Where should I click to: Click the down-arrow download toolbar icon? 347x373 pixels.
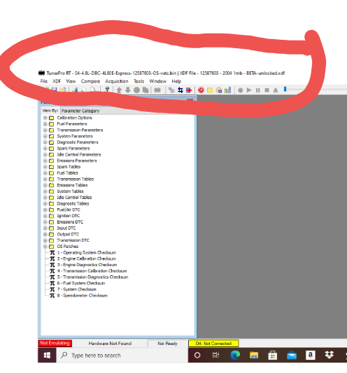(128, 90)
